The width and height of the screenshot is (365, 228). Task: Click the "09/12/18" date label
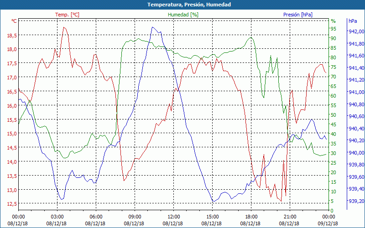click(328, 223)
